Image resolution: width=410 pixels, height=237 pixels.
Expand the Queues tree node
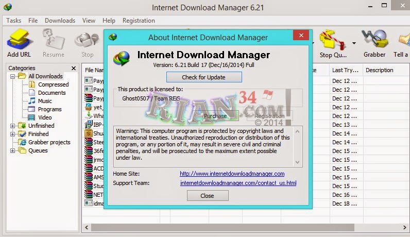pyautogui.click(x=12, y=150)
